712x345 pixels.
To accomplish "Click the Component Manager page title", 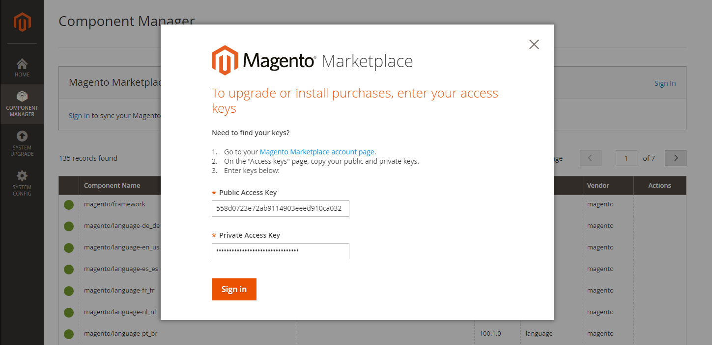I will 127,21.
